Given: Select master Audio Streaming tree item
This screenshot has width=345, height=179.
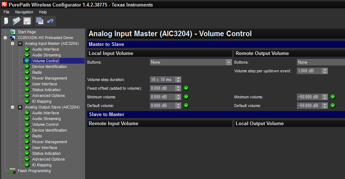Looking at the screenshot, I should pos(46,55).
